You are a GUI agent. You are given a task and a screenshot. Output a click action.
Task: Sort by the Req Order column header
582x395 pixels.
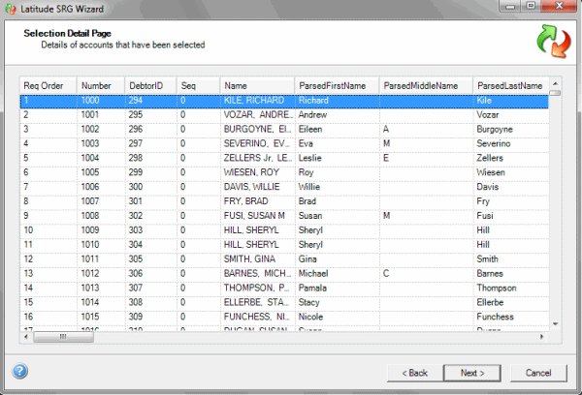(x=48, y=86)
